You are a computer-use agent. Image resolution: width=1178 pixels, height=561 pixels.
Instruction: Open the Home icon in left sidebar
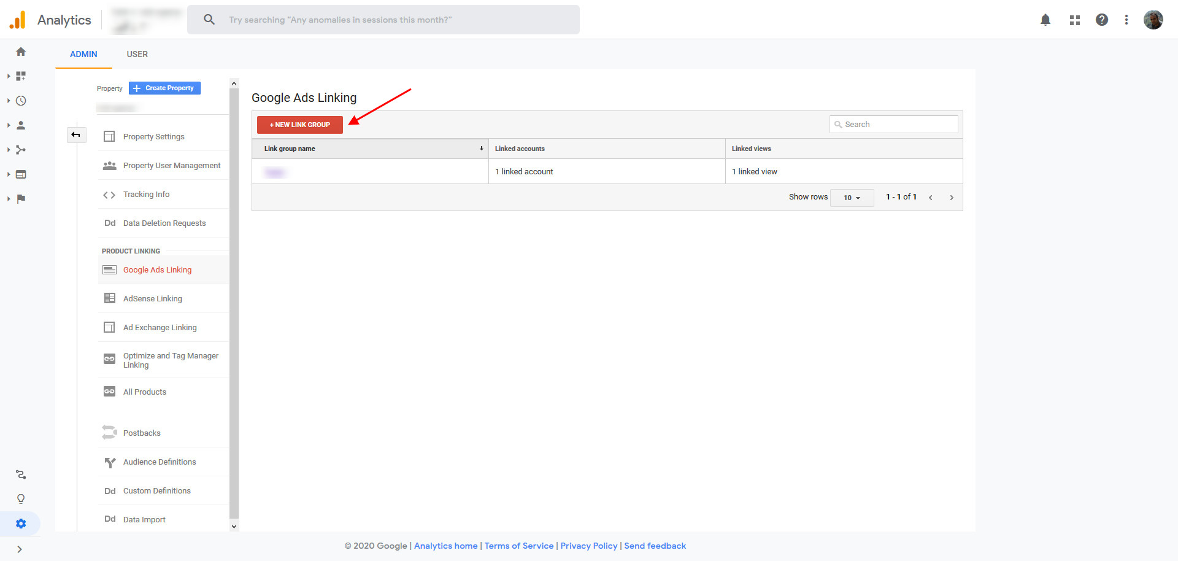click(x=21, y=52)
